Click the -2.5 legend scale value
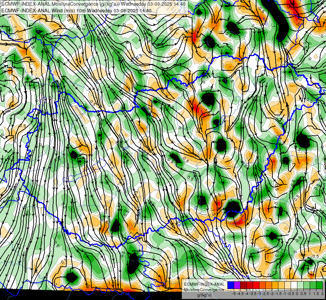The image size is (326, 300). pyautogui.click(x=265, y=294)
